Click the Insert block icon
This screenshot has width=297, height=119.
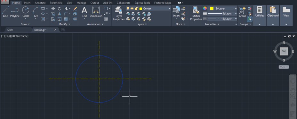(176, 10)
